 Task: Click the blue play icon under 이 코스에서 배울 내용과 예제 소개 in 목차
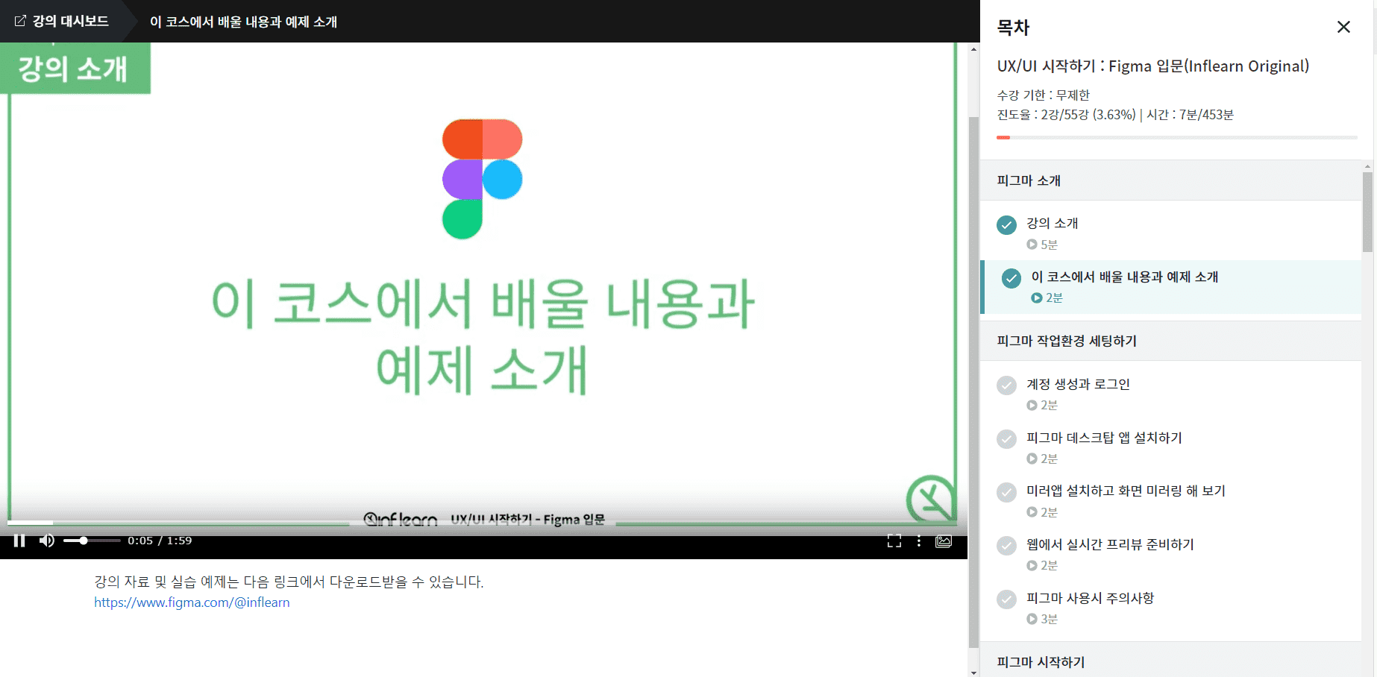[x=1037, y=298]
